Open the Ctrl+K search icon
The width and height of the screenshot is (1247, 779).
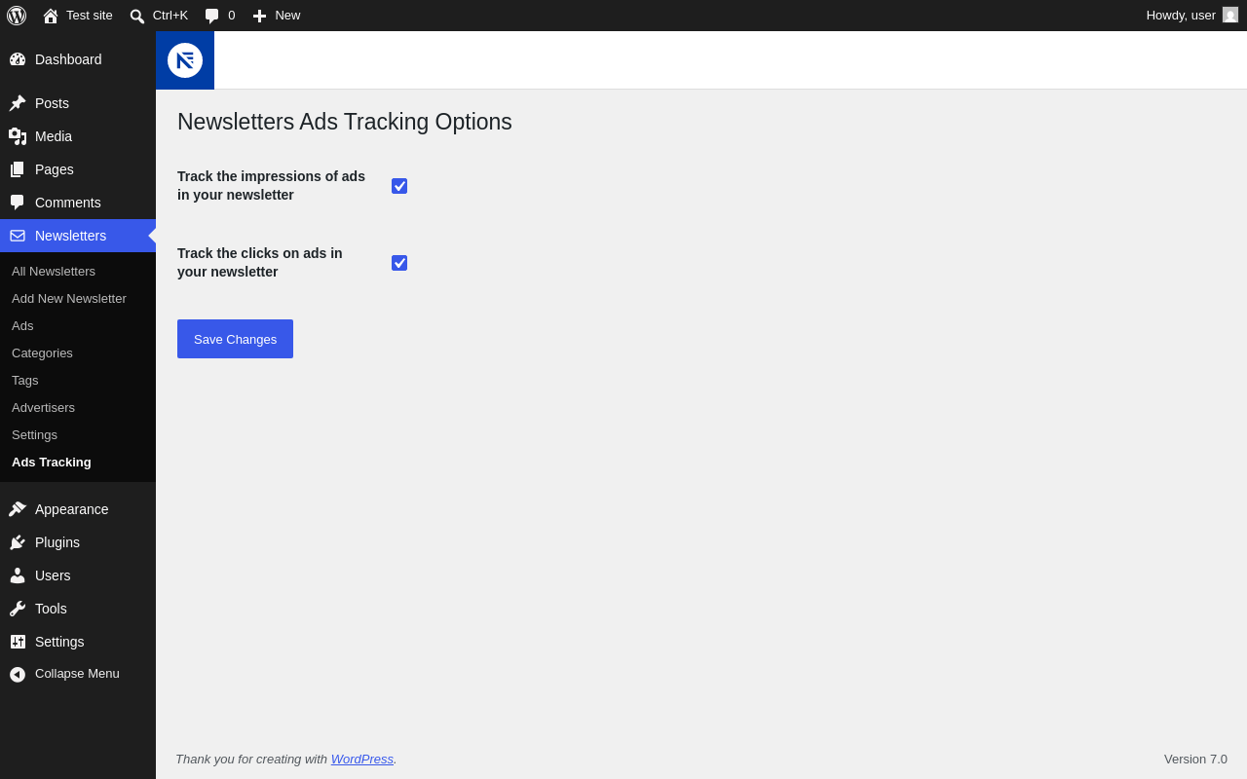coord(137,16)
